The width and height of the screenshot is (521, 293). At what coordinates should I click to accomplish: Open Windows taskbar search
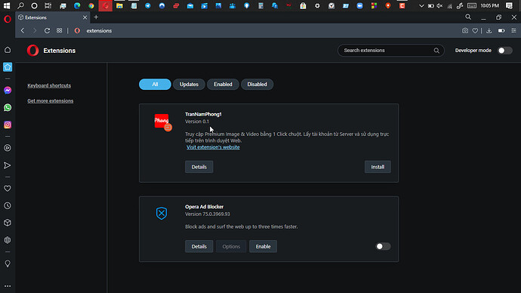20,5
